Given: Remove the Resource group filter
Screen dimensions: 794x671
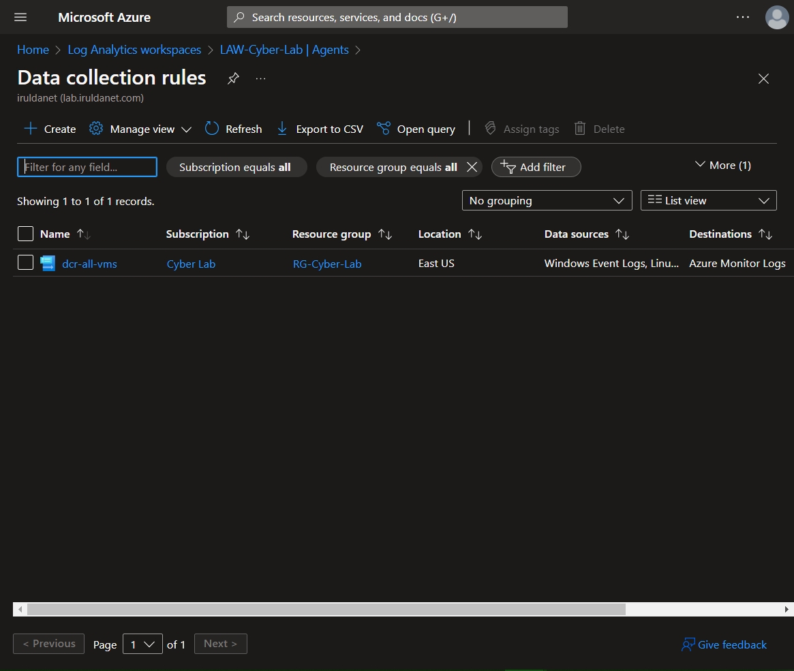Looking at the screenshot, I should pyautogui.click(x=472, y=167).
